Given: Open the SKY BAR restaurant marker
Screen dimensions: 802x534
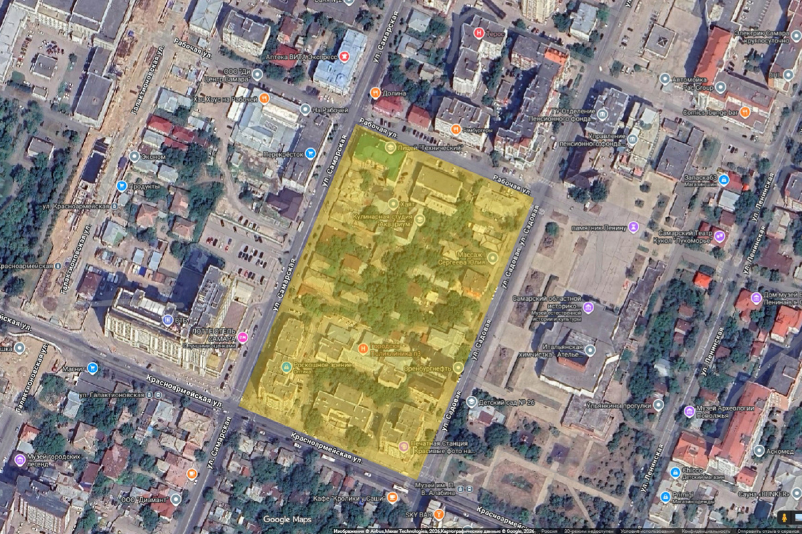Looking at the screenshot, I should (438, 514).
